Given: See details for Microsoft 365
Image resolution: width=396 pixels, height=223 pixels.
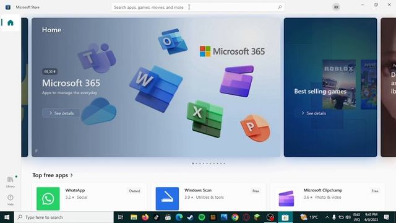Looking at the screenshot, I should coord(61,113).
